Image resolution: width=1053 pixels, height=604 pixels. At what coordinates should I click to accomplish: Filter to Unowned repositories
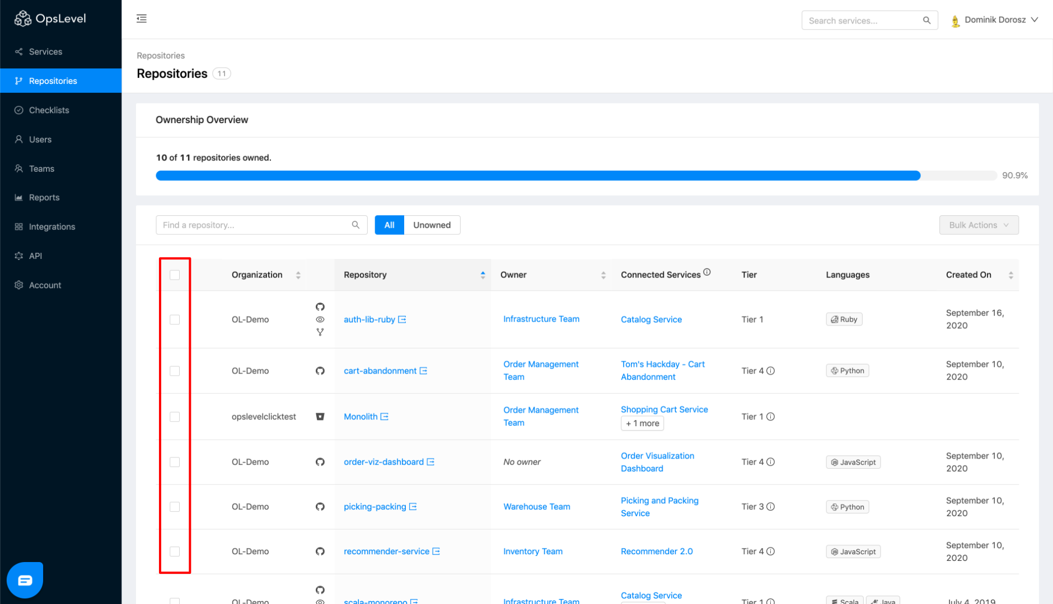pyautogui.click(x=432, y=225)
